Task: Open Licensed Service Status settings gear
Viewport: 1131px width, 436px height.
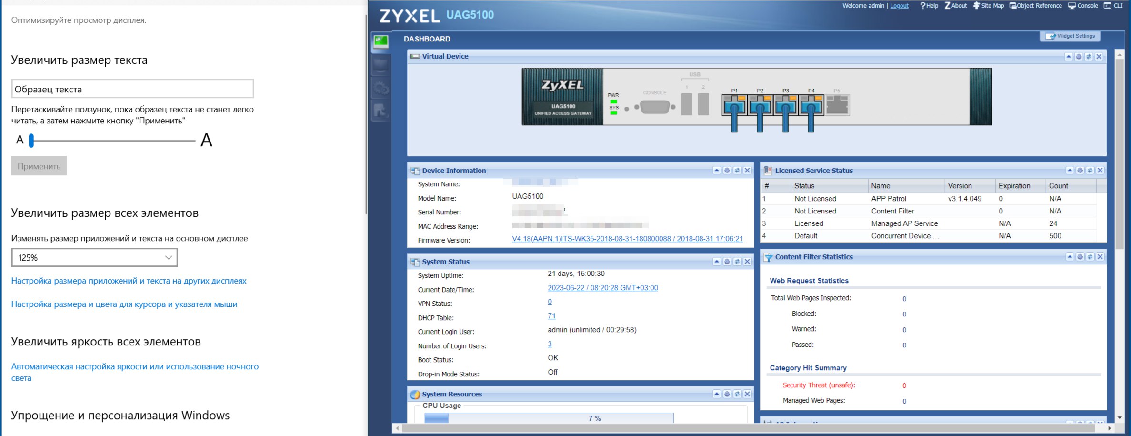Action: pos(1080,170)
